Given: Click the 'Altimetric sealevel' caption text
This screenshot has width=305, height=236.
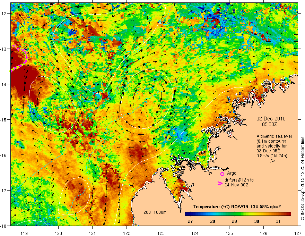Looking at the screenshot, I should coord(274,136).
